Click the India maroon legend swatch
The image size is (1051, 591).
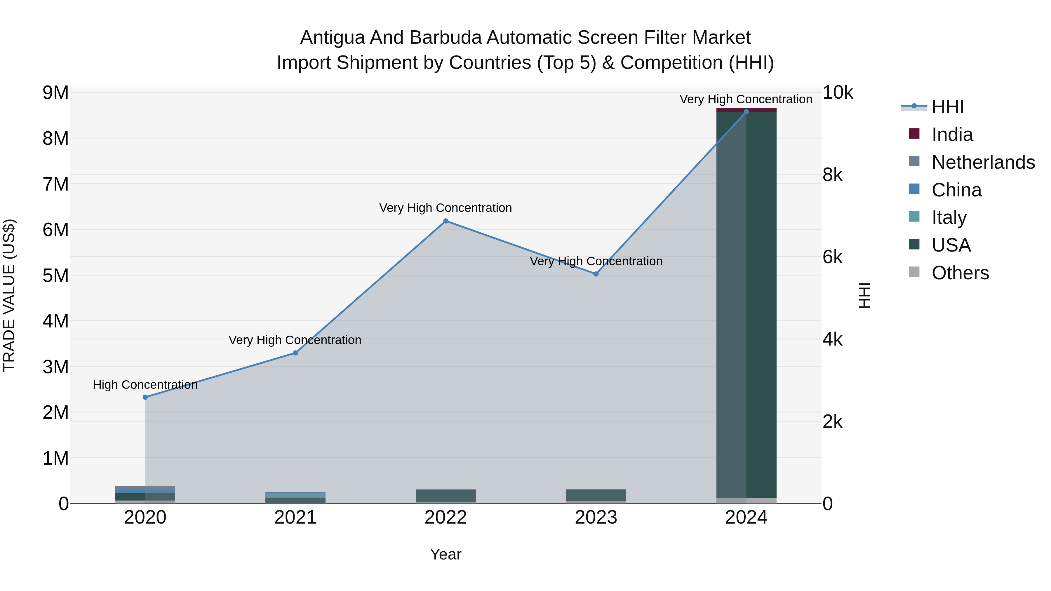914,133
